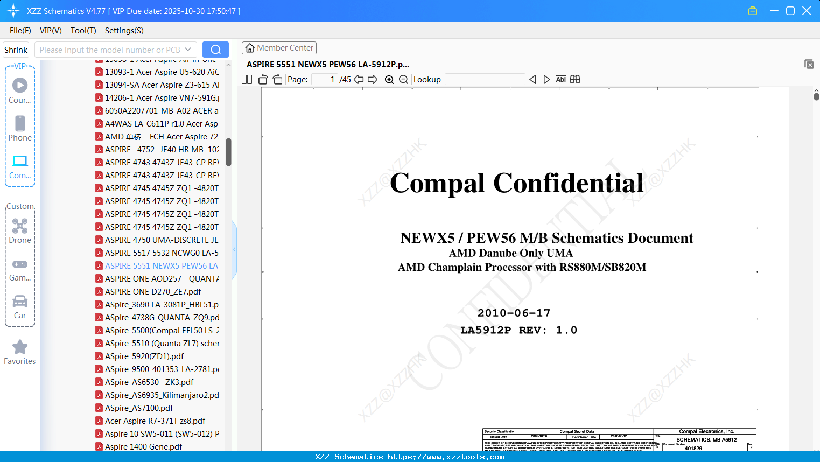Open ASpire_9500_401353_LA-2781 file
Image resolution: width=820 pixels, height=462 pixels.
tap(162, 369)
